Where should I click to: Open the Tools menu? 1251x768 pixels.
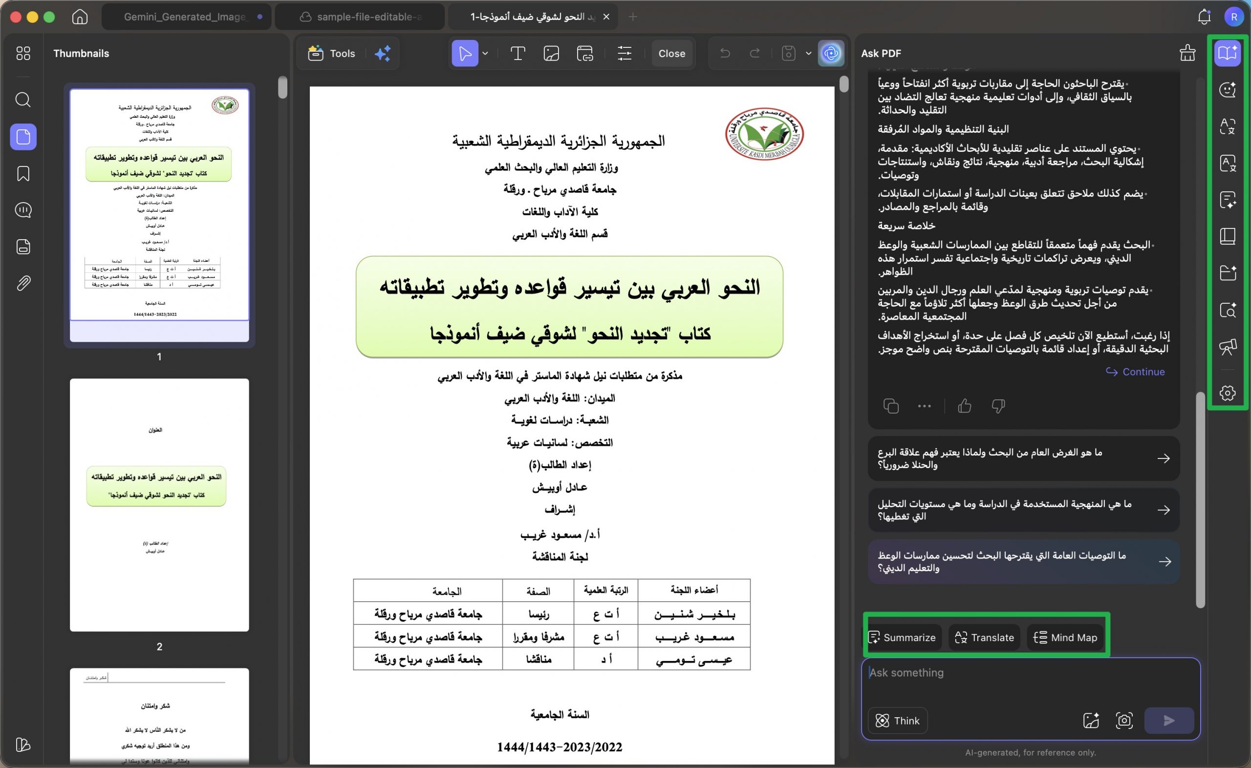331,53
